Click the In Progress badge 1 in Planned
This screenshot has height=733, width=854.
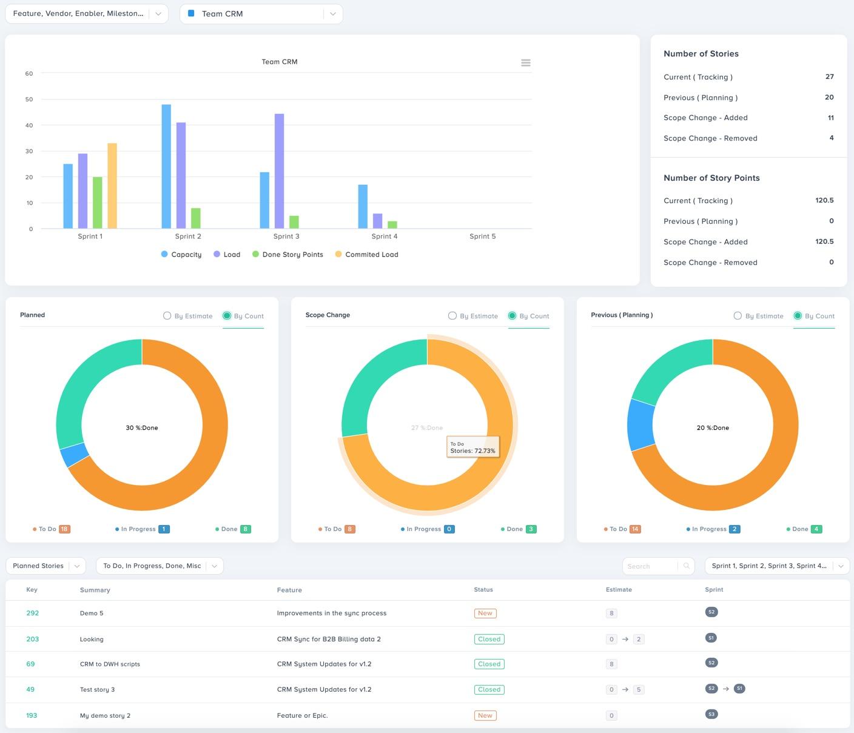(163, 529)
